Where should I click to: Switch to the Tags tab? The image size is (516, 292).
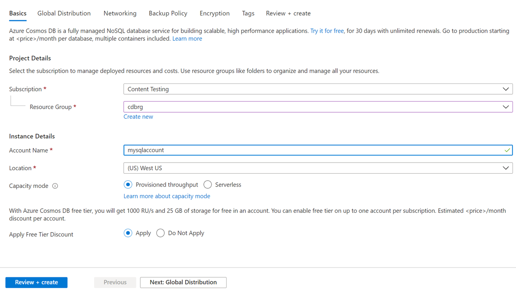click(248, 13)
